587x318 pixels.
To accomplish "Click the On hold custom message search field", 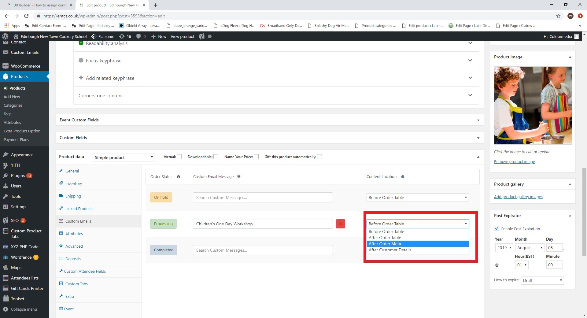I will click(263, 198).
